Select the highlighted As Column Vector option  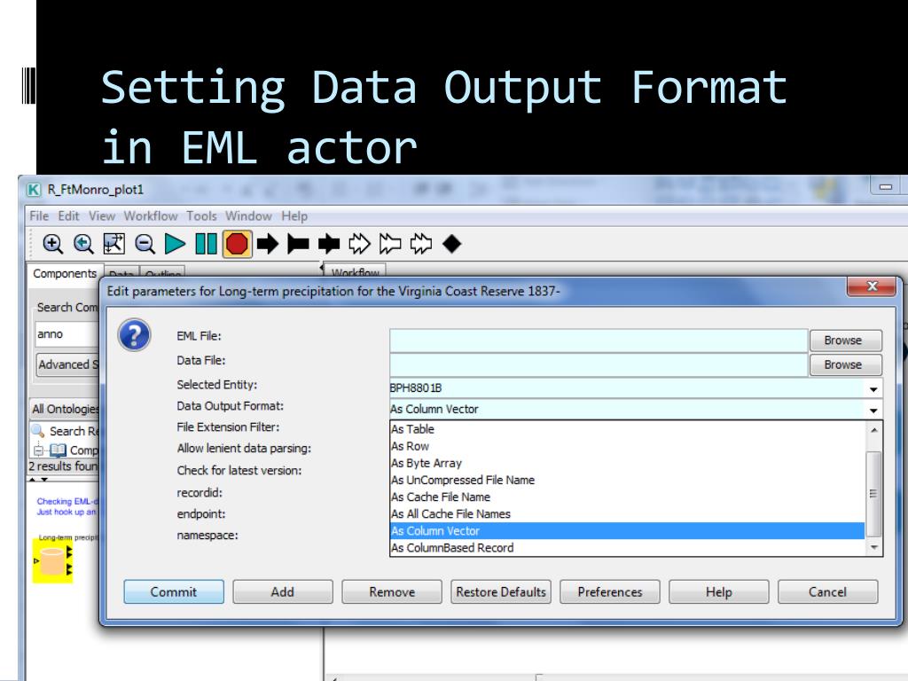(628, 530)
